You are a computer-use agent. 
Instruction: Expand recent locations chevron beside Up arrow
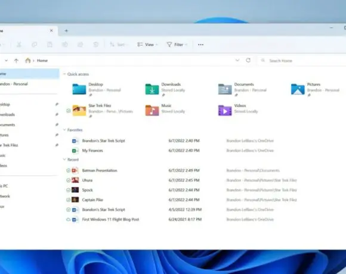tap(6, 60)
